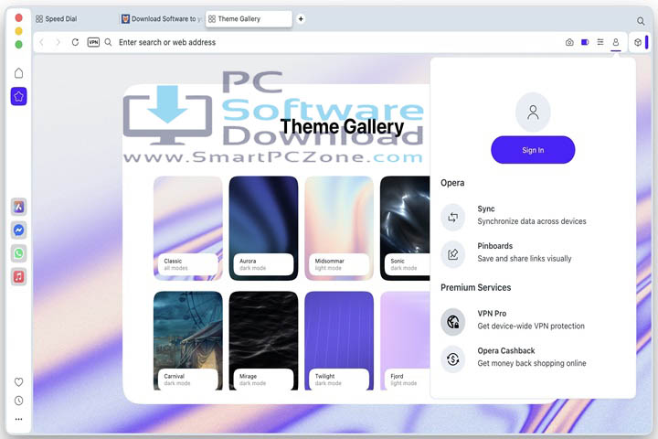Screen dimensions: 658x439
Task: Click the Pinboards pencil icon
Action: click(x=452, y=254)
